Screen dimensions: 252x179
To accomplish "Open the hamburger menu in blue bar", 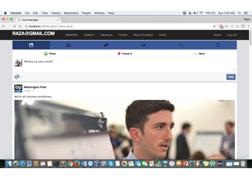I will pyautogui.click(x=218, y=45).
